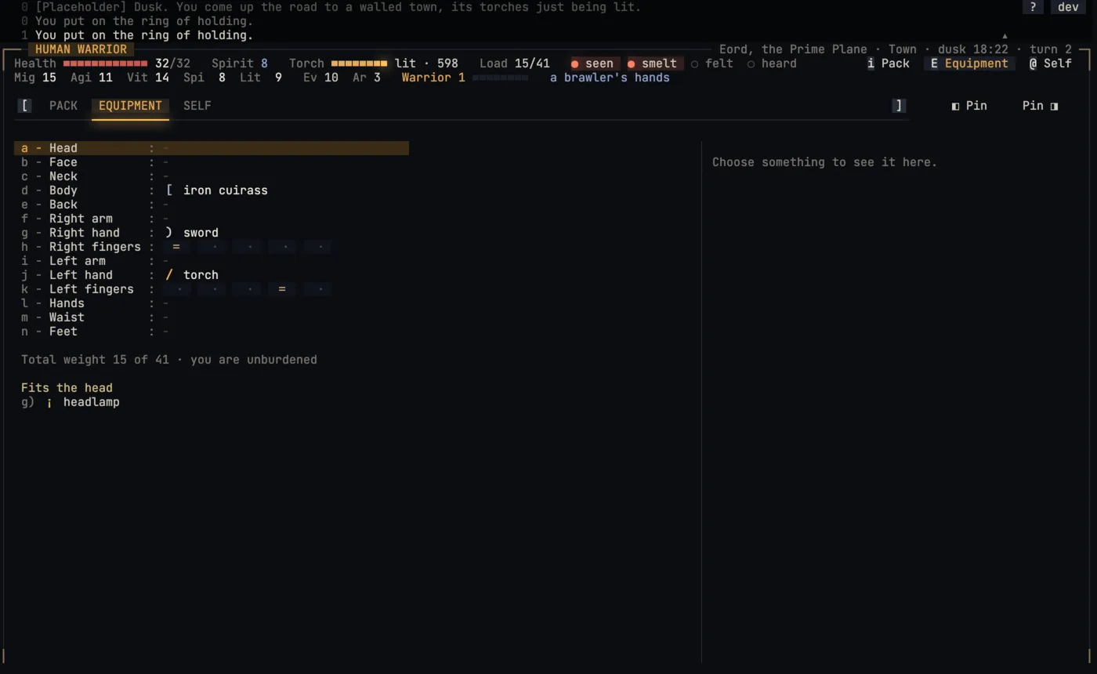Click the torch slash icon in Left hand
The height and width of the screenshot is (674, 1097).
[169, 275]
